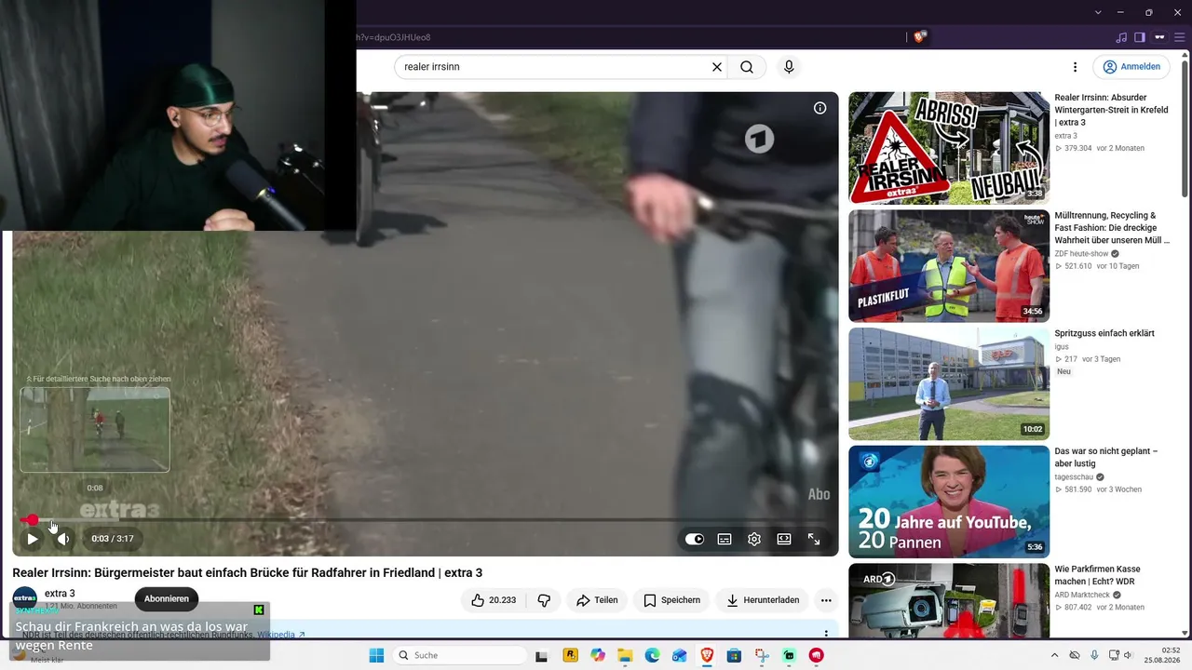Screen dimensions: 1192x670
Task: Click the taskbar Suche search box
Action: [460, 655]
